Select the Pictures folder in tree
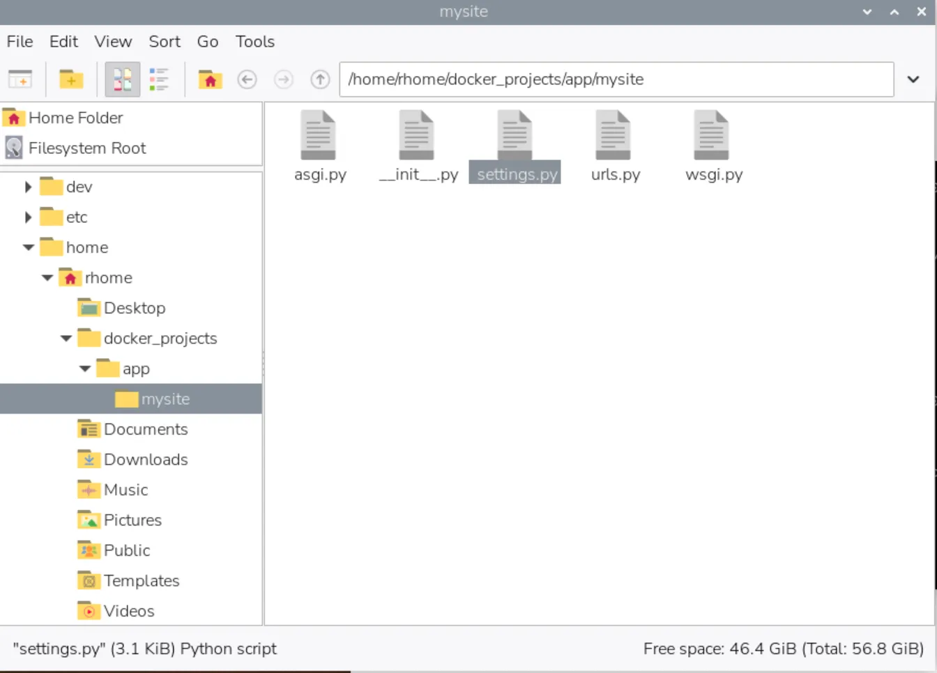 coord(119,520)
